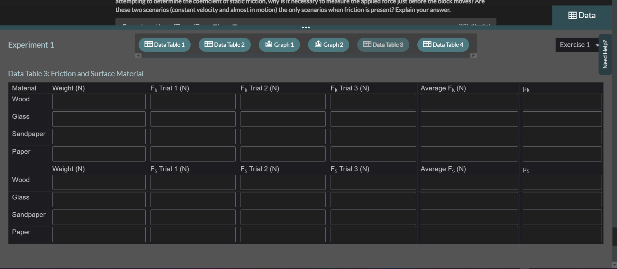Viewport: 617px width, 269px height.
Task: Click Glass Fk Trial 3 input
Action: 373,119
